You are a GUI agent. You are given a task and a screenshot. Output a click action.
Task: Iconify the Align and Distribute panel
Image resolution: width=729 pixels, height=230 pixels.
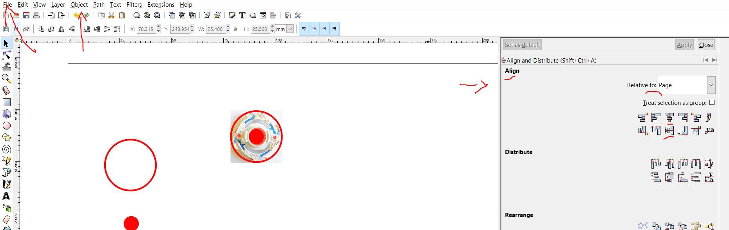click(x=705, y=60)
